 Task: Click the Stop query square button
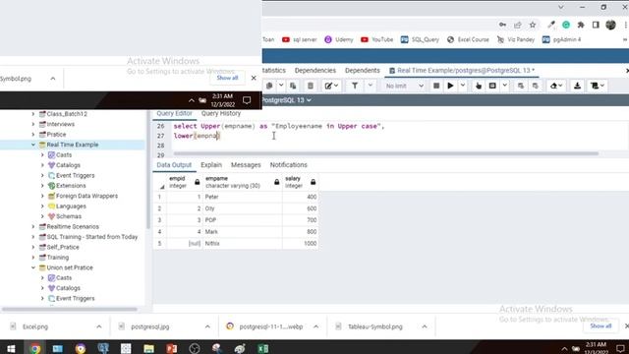tap(436, 86)
